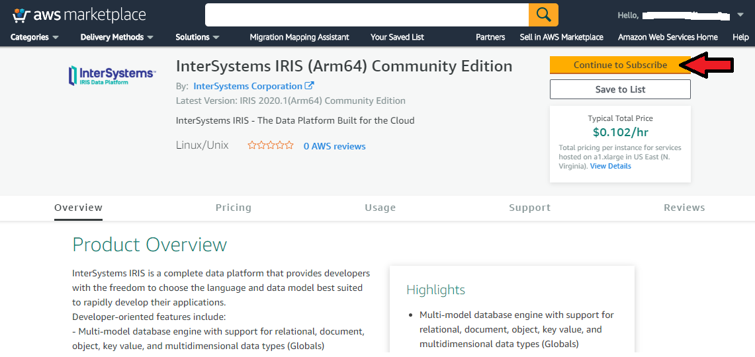
Task: Expand the Solutions menu
Action: pos(197,37)
